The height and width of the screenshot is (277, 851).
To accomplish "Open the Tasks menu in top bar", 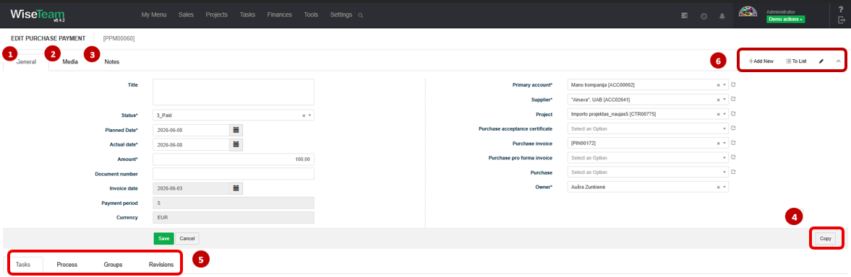I will tap(247, 14).
